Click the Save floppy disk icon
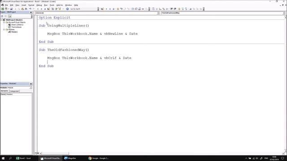Viewport: 287px width, 161px height. pyautogui.click(x=11, y=9)
